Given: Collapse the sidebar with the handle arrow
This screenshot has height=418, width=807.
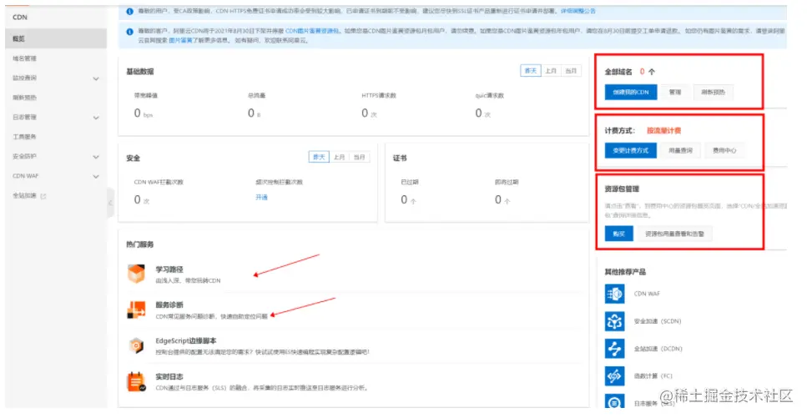Looking at the screenshot, I should [110, 203].
